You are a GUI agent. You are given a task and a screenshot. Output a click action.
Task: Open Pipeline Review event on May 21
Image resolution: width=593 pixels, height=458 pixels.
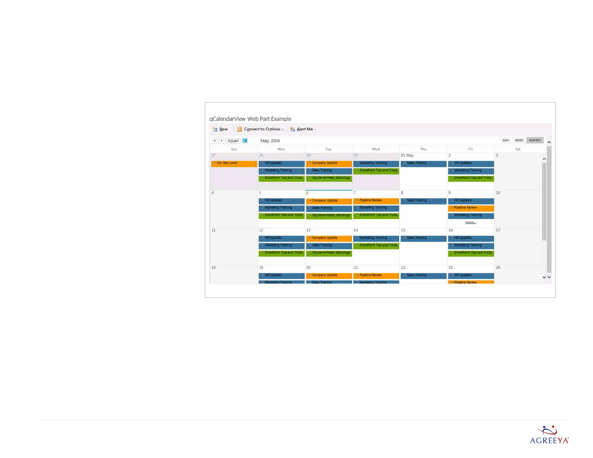pyautogui.click(x=376, y=276)
